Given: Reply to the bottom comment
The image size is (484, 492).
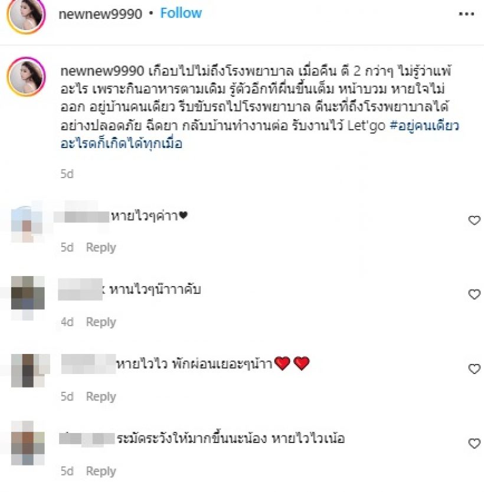Looking at the screenshot, I should [x=101, y=471].
